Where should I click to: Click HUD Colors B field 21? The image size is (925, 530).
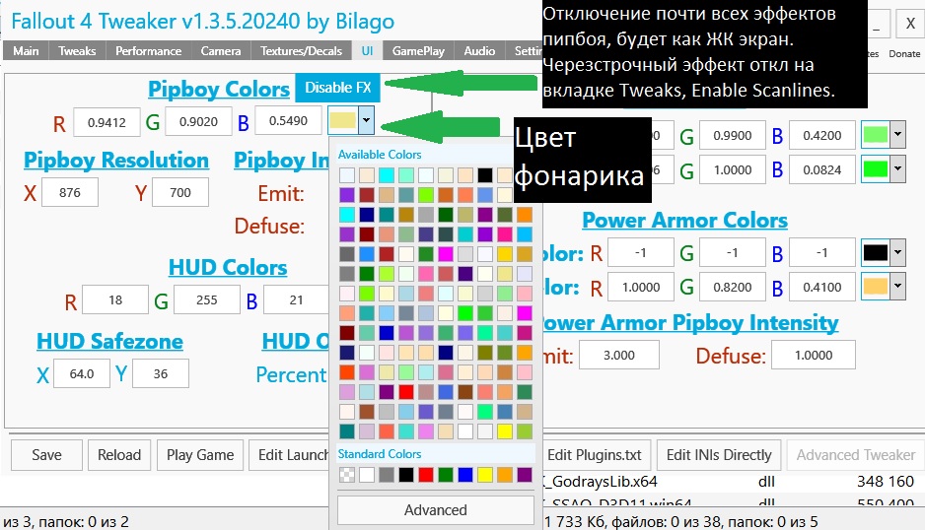[x=296, y=299]
